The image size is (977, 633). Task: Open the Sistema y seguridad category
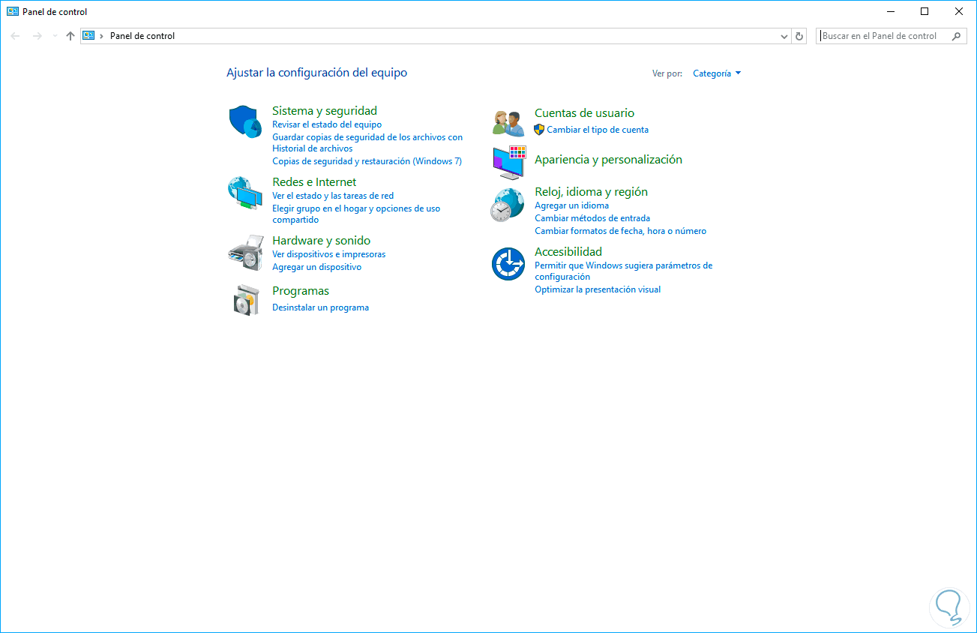click(x=325, y=111)
